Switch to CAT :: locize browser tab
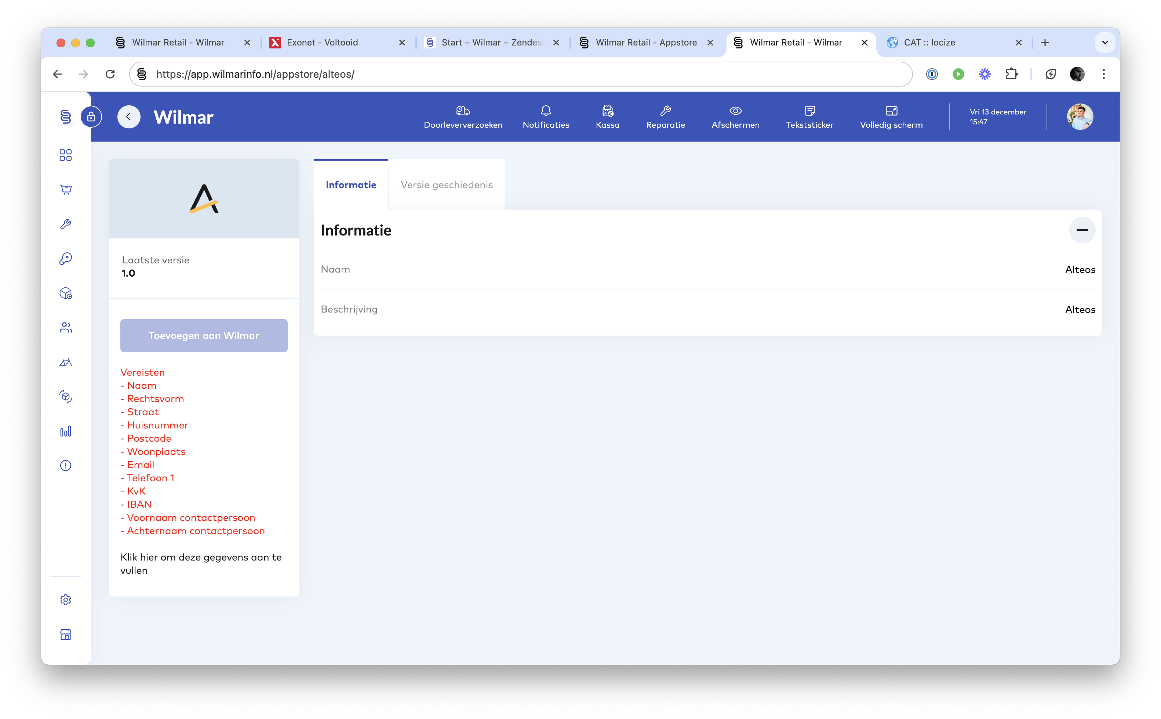 pyautogui.click(x=954, y=42)
